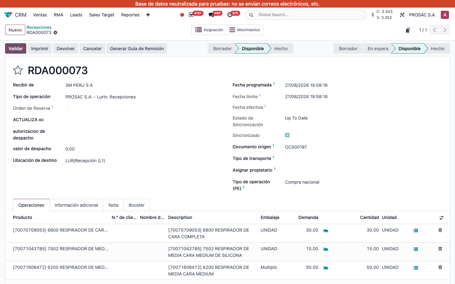Click Generar Guía de Remisión button

(137, 49)
